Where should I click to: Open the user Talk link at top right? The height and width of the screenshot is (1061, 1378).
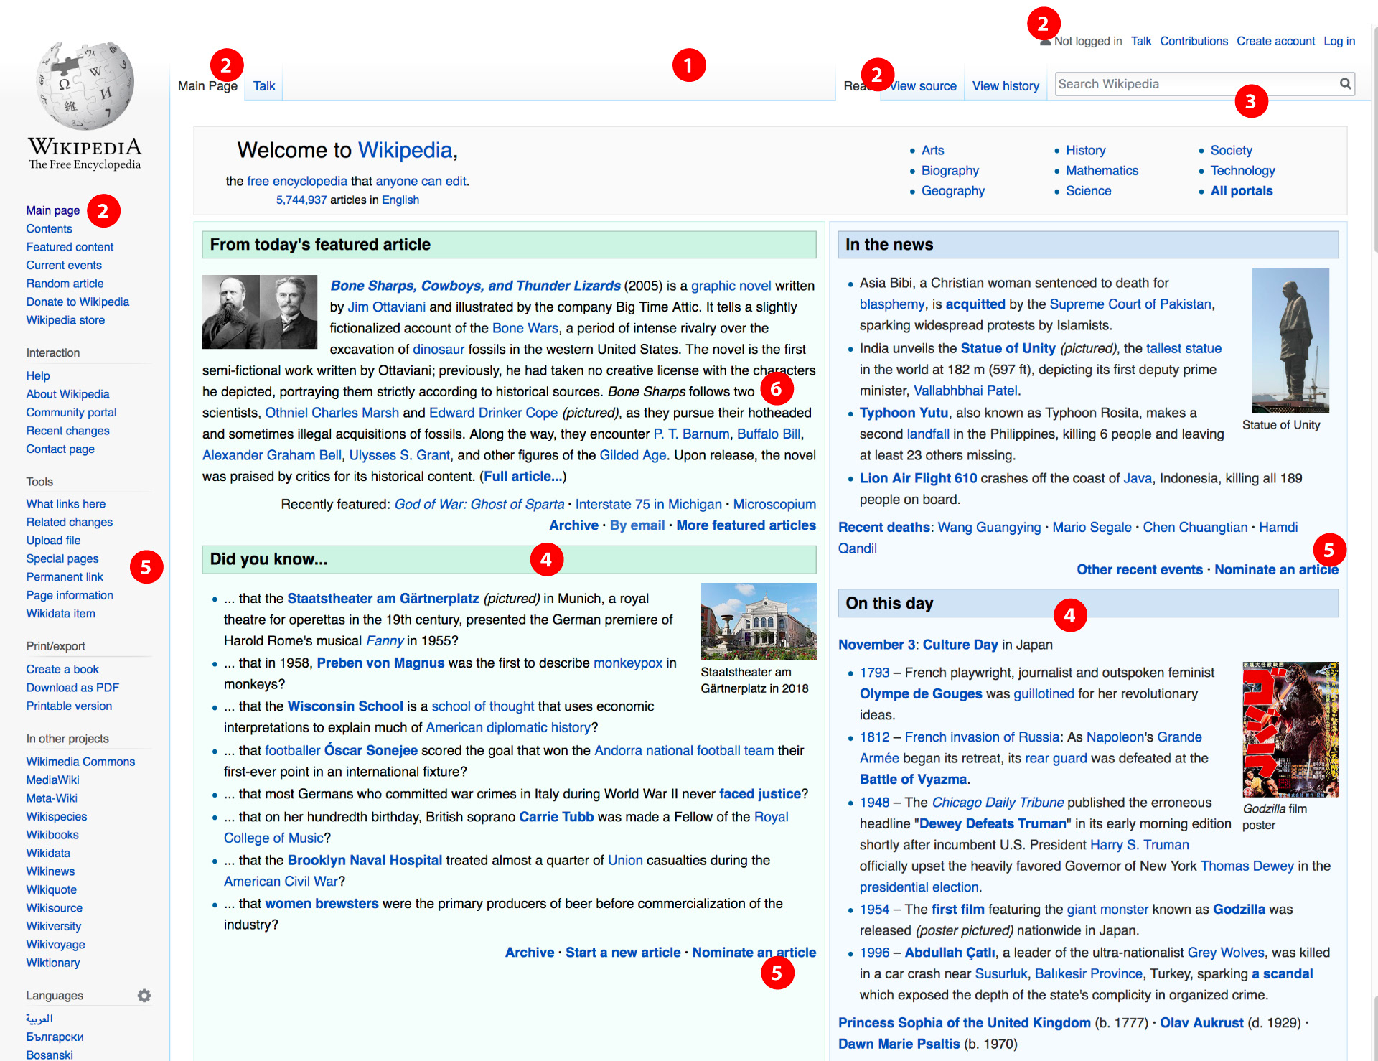[x=1140, y=41]
